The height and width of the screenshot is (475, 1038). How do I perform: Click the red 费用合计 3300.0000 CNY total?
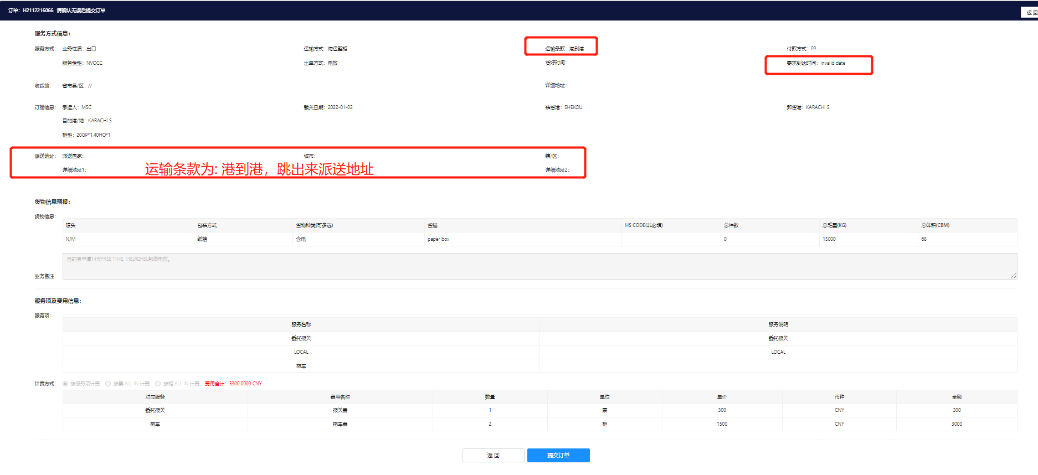233,384
